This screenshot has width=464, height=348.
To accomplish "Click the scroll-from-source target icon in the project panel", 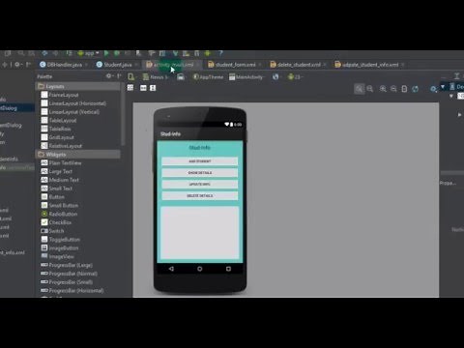I will pos(4,65).
